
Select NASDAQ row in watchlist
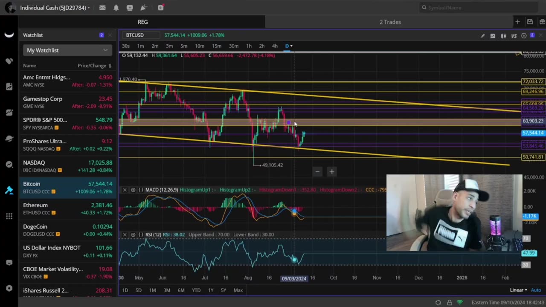click(x=67, y=166)
